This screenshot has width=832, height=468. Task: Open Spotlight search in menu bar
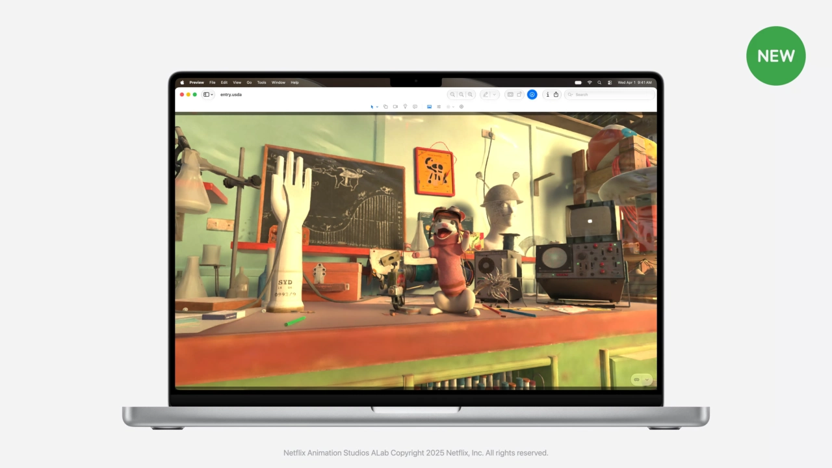pos(599,83)
